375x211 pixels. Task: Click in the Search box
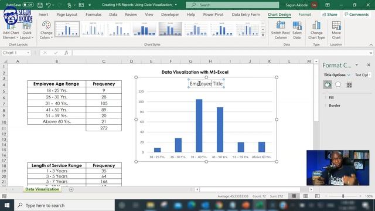pos(232,5)
